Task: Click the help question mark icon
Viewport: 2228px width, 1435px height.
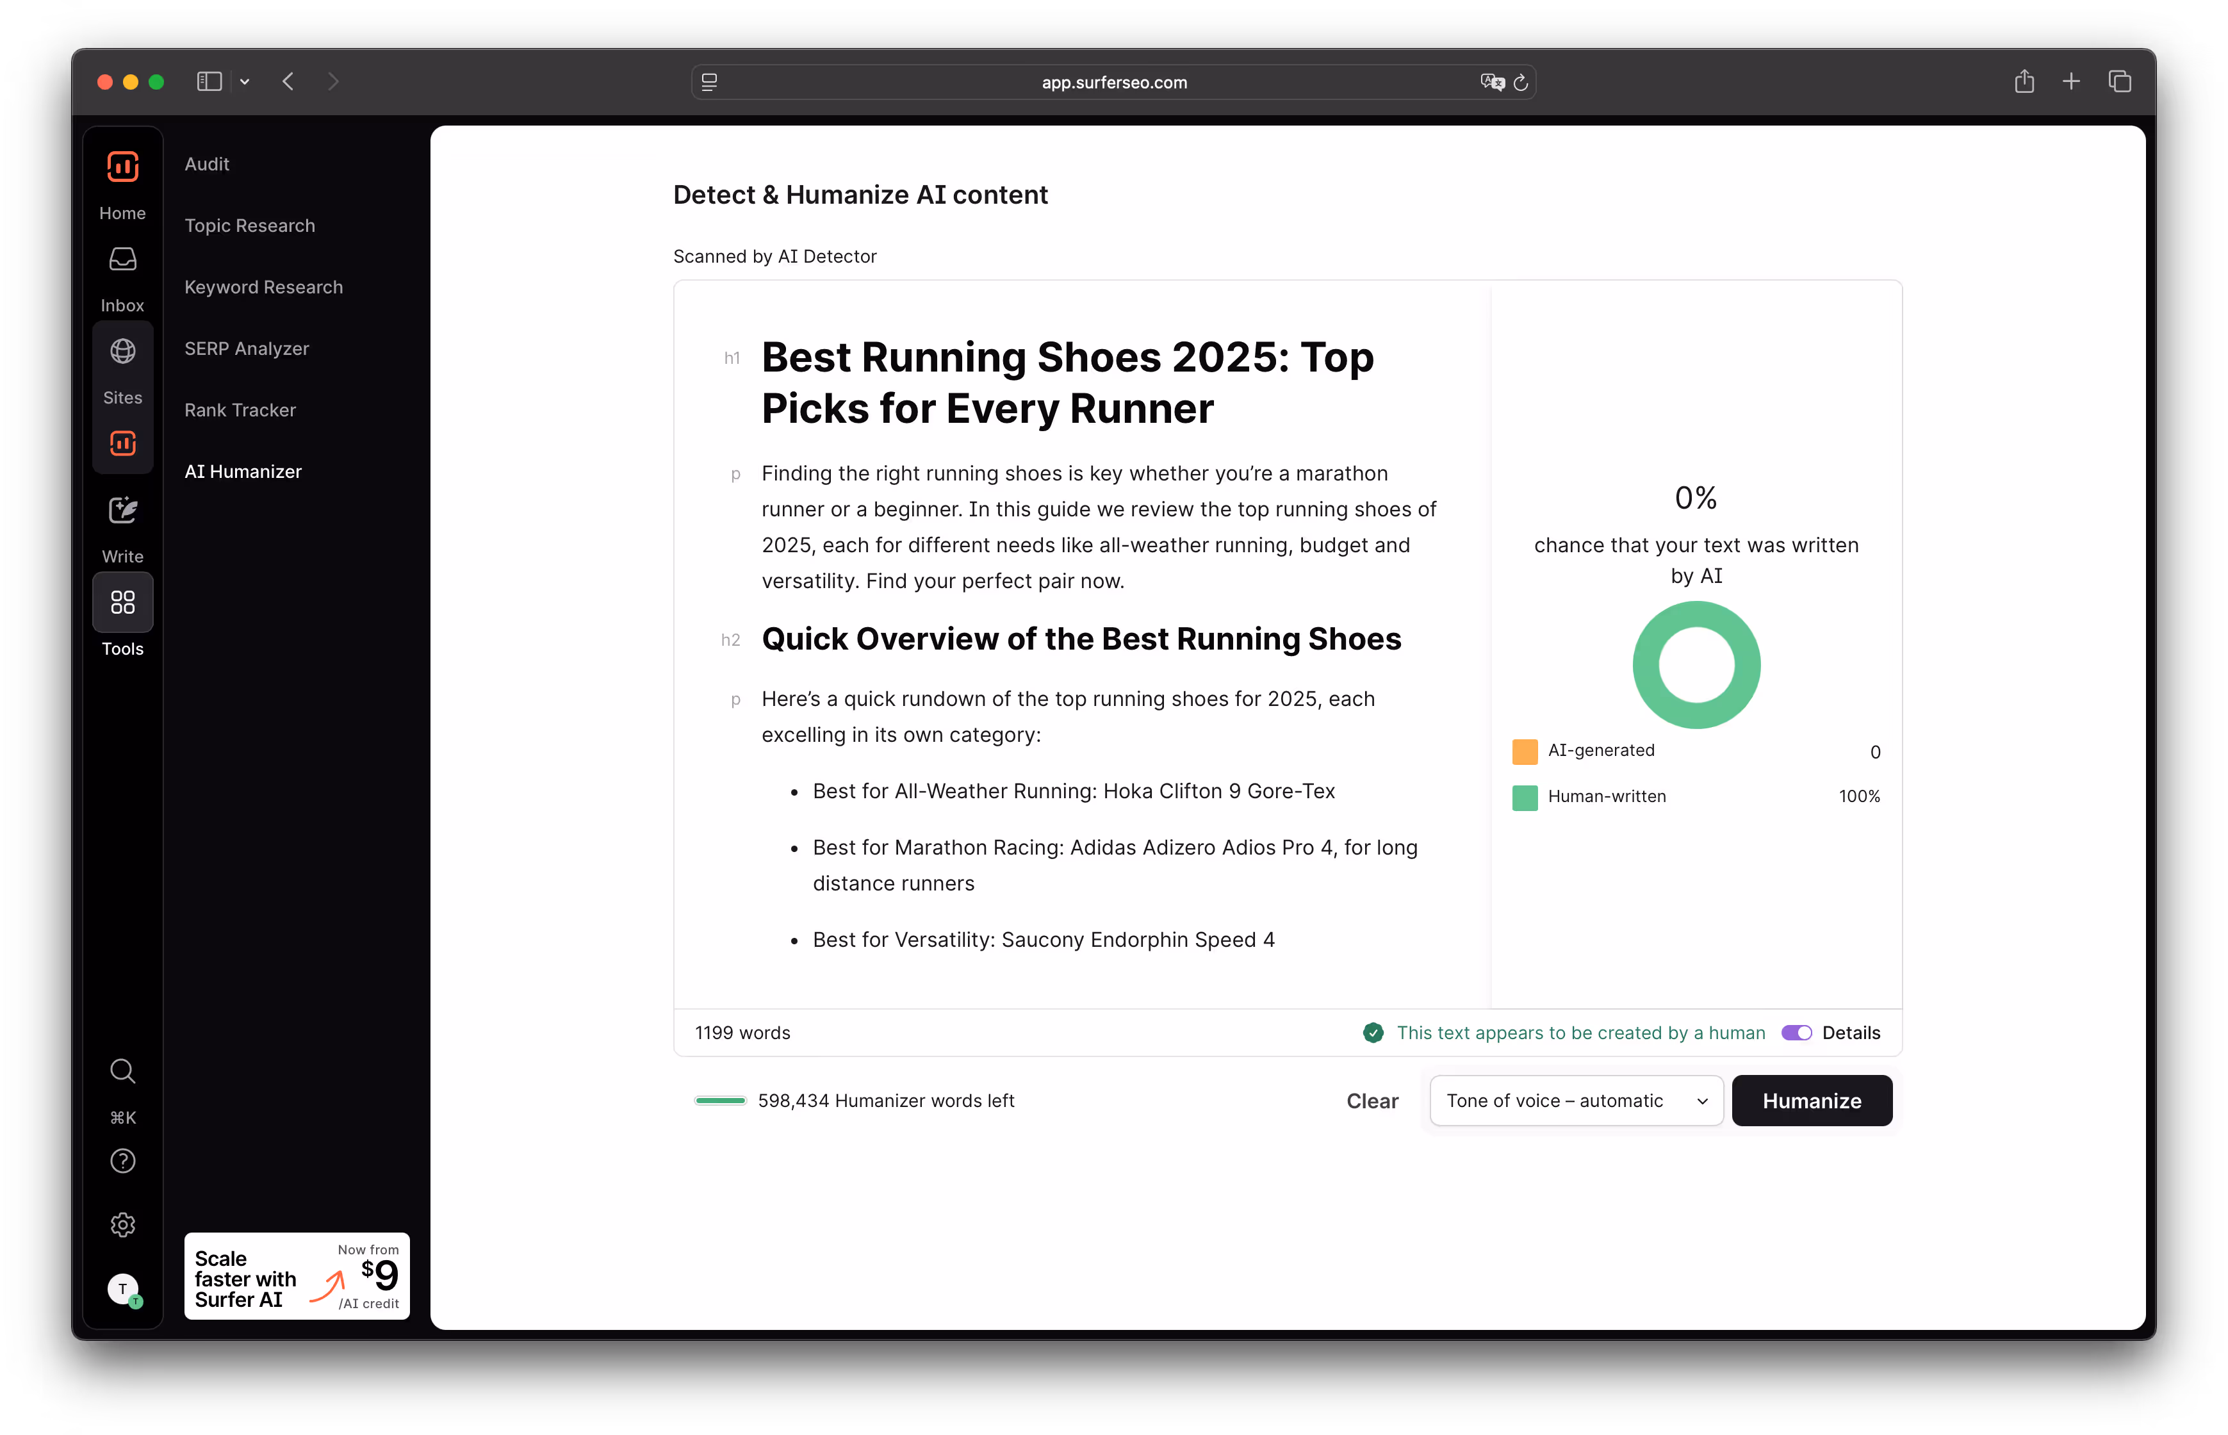Action: (122, 1161)
